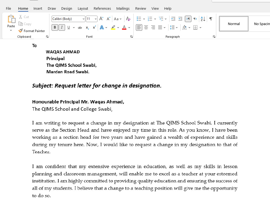Screen dimensions: 270x202
Task: Toggle left-to-right text direction
Action: [x=188, y=19]
